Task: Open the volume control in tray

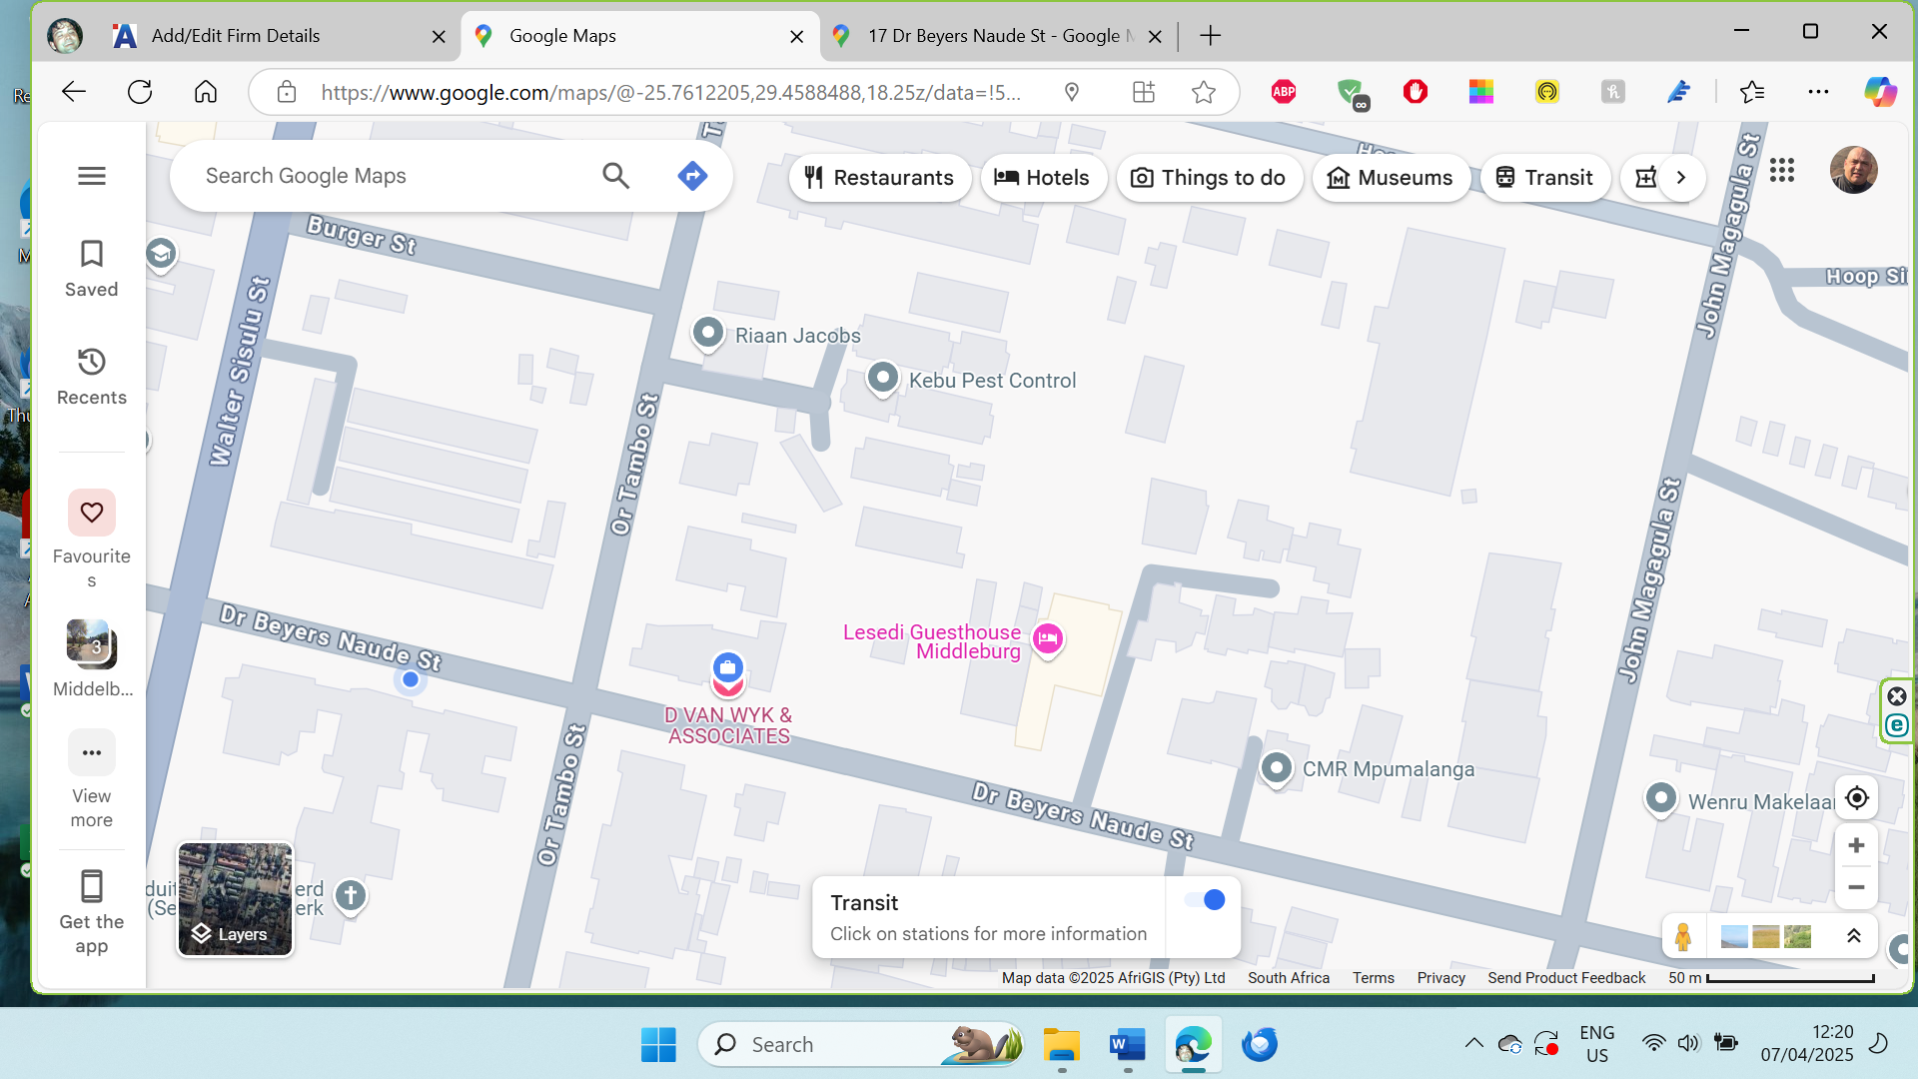Action: (x=1688, y=1044)
